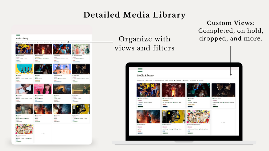
Task: Open the Taxi Driver 2 poster on the laptop
Action: pos(173,117)
